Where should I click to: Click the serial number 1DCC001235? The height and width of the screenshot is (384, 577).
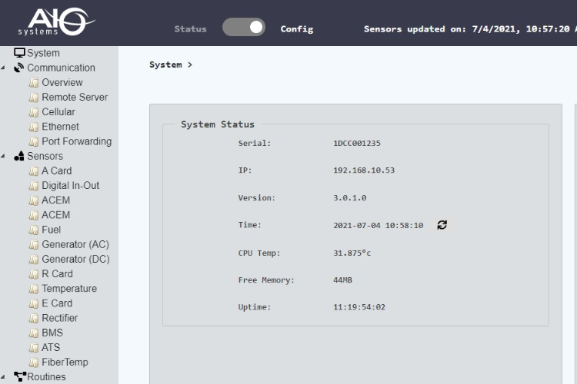pyautogui.click(x=357, y=144)
